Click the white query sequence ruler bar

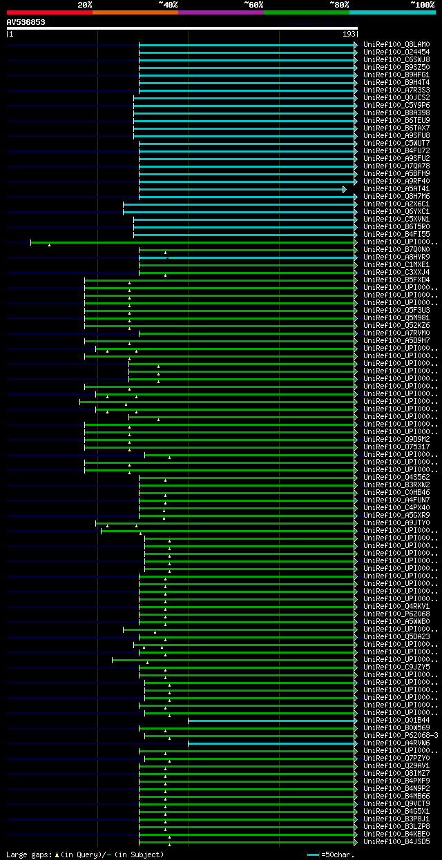182,28
